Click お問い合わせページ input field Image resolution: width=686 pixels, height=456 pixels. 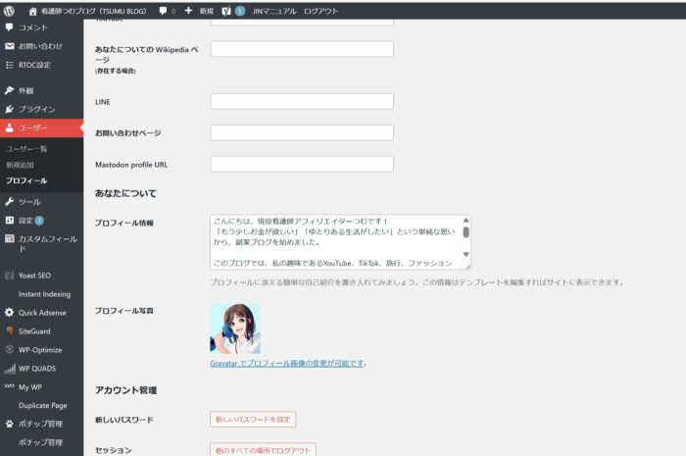pos(302,132)
